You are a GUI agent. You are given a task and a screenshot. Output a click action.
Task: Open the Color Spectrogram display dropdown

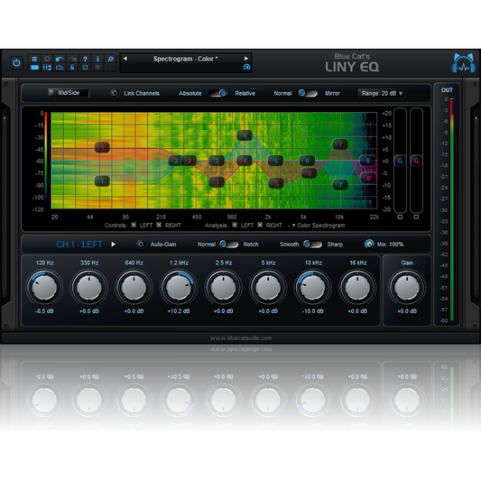tap(319, 226)
